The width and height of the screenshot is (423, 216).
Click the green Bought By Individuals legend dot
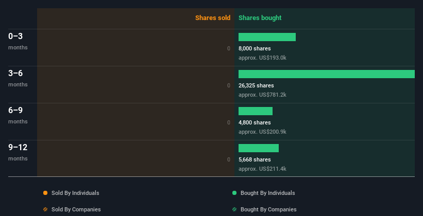(x=234, y=193)
